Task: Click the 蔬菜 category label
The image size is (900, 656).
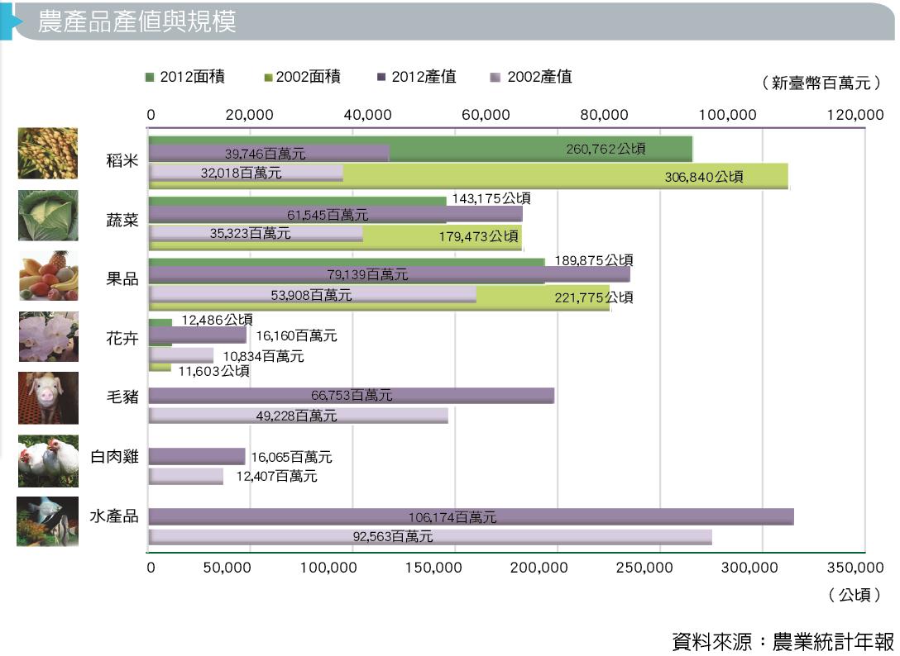Action: [x=122, y=221]
